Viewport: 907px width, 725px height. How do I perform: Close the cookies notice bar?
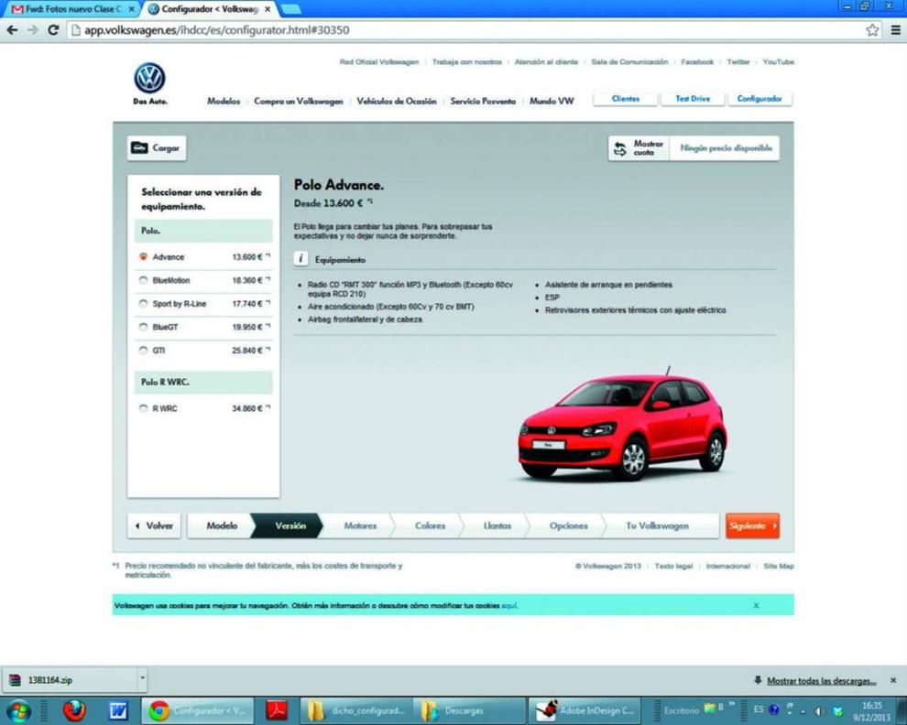(x=756, y=605)
